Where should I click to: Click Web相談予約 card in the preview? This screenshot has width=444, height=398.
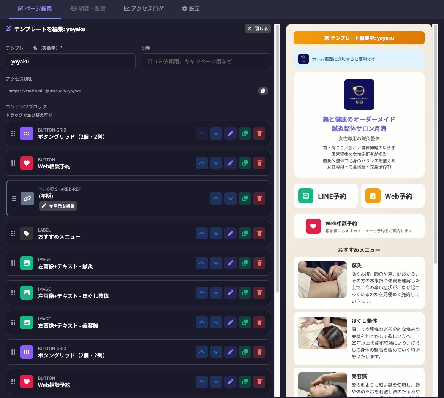[359, 226]
